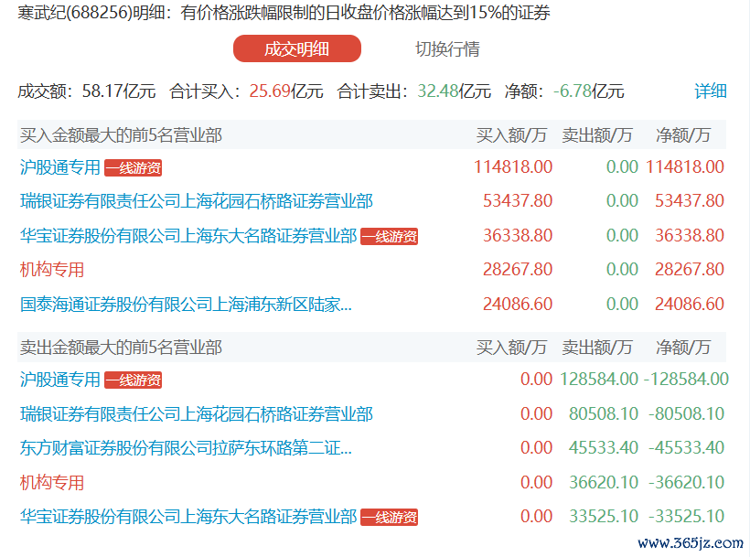
Task: Click the buy amount 114818.00 in 买入额 column
Action: [513, 166]
